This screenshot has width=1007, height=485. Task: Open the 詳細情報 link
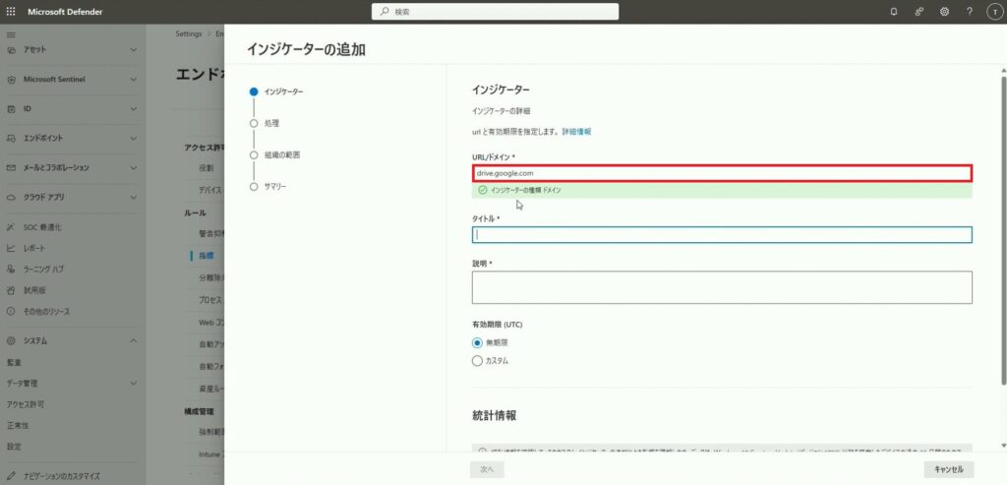(576, 131)
